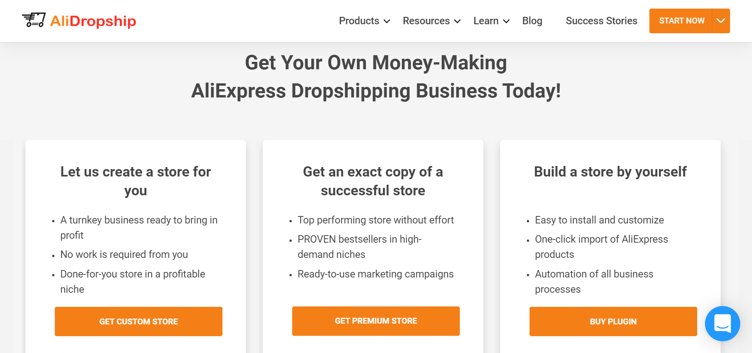This screenshot has width=752, height=353.
Task: Expand the Products dropdown menu
Action: (364, 21)
